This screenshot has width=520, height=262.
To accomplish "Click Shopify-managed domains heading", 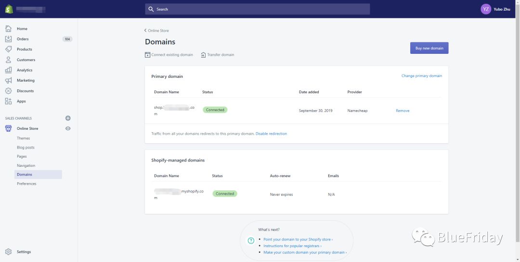I will 178,160.
